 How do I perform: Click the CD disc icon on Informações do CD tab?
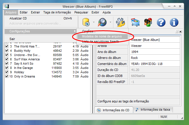[x=99, y=110]
